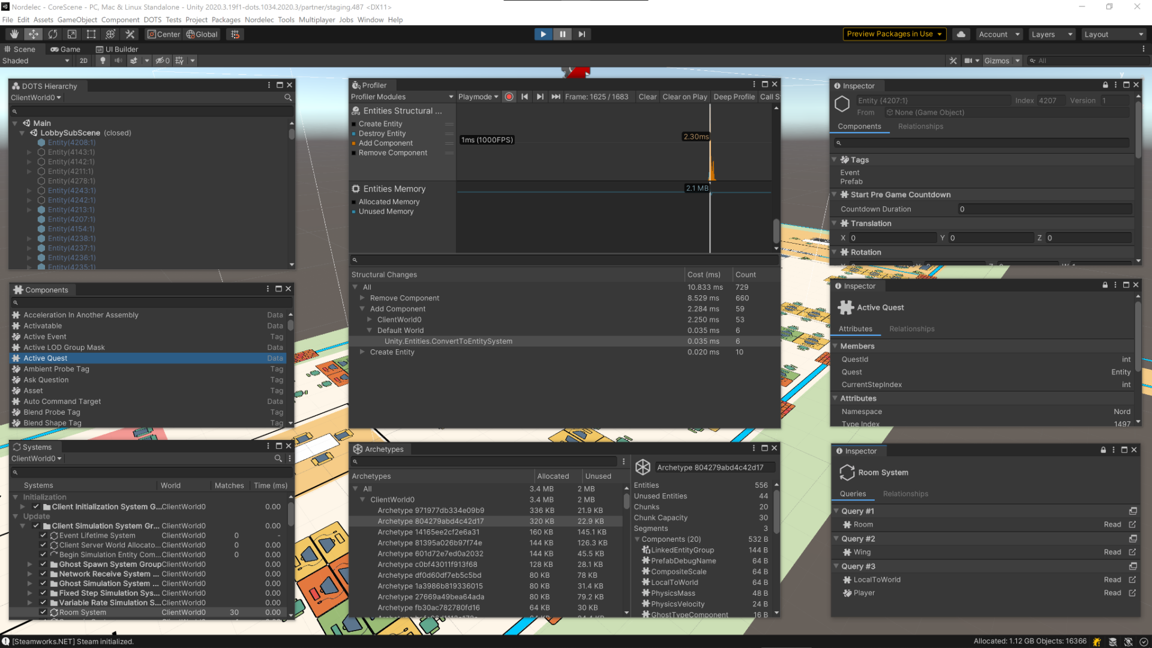Toggle Prefab tag checkbox in Inspector

click(851, 181)
